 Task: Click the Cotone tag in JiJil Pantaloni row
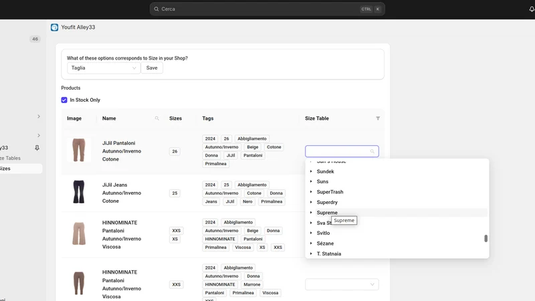click(274, 147)
